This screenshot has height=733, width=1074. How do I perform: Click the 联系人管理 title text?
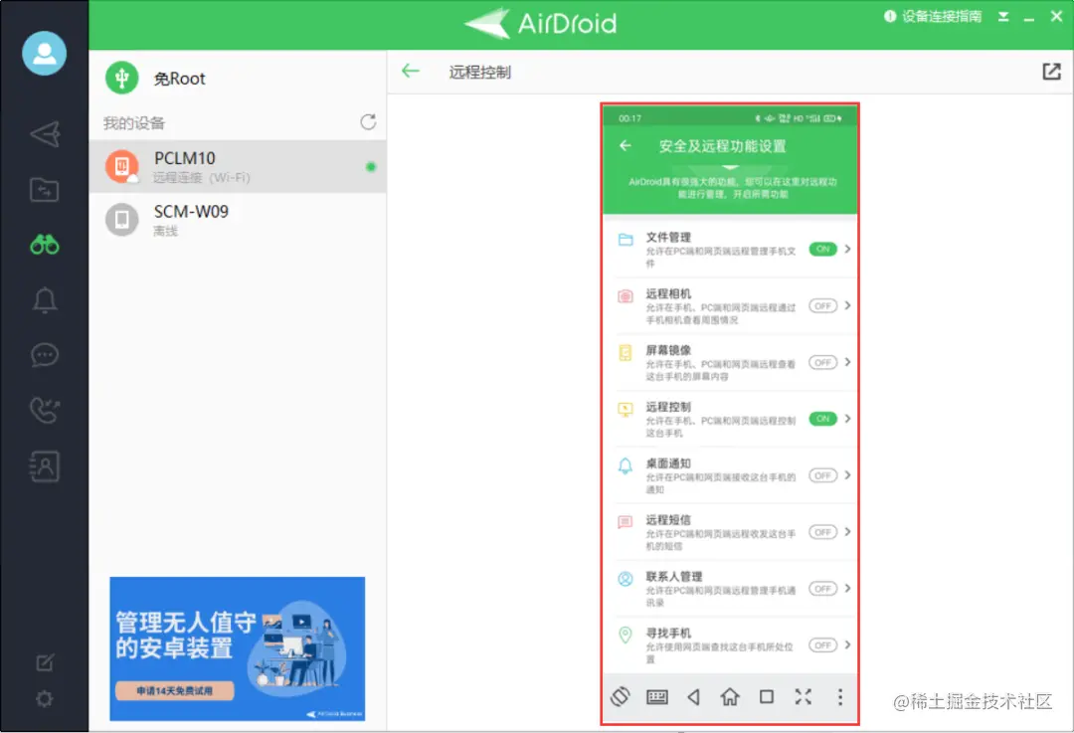click(674, 576)
